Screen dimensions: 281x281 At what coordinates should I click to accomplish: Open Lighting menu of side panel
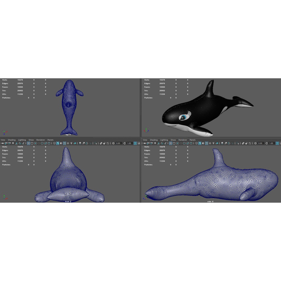[164, 140]
